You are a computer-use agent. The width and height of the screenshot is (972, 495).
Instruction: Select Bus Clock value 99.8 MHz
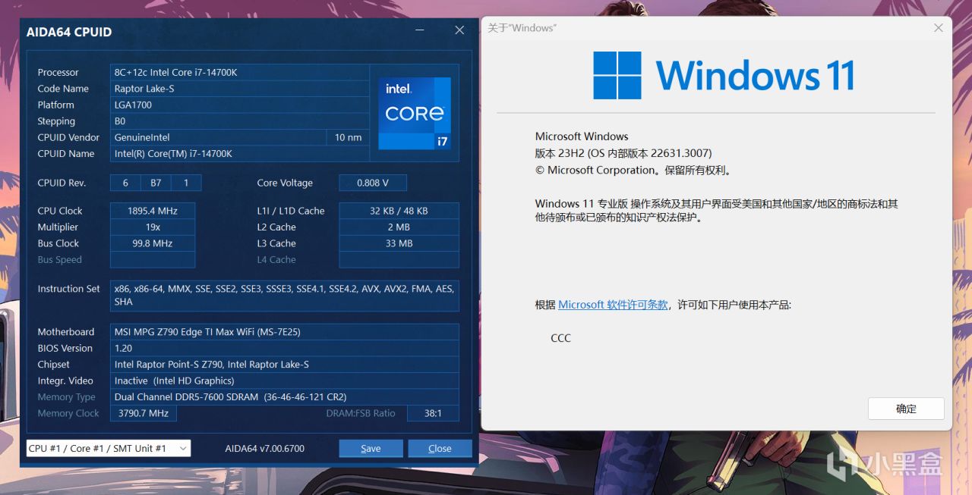point(152,243)
